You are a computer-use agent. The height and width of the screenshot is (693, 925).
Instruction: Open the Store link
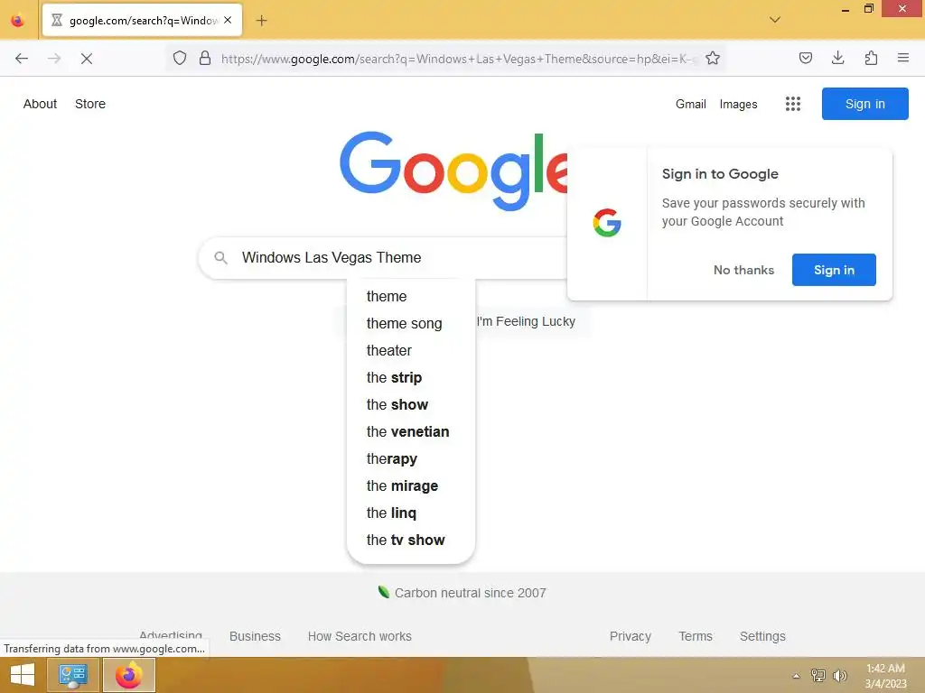[90, 104]
